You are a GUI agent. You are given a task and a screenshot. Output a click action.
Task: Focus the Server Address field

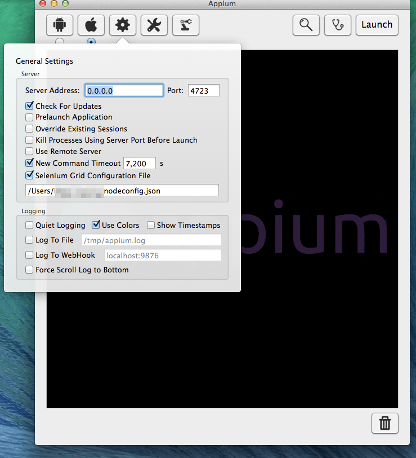tap(124, 91)
